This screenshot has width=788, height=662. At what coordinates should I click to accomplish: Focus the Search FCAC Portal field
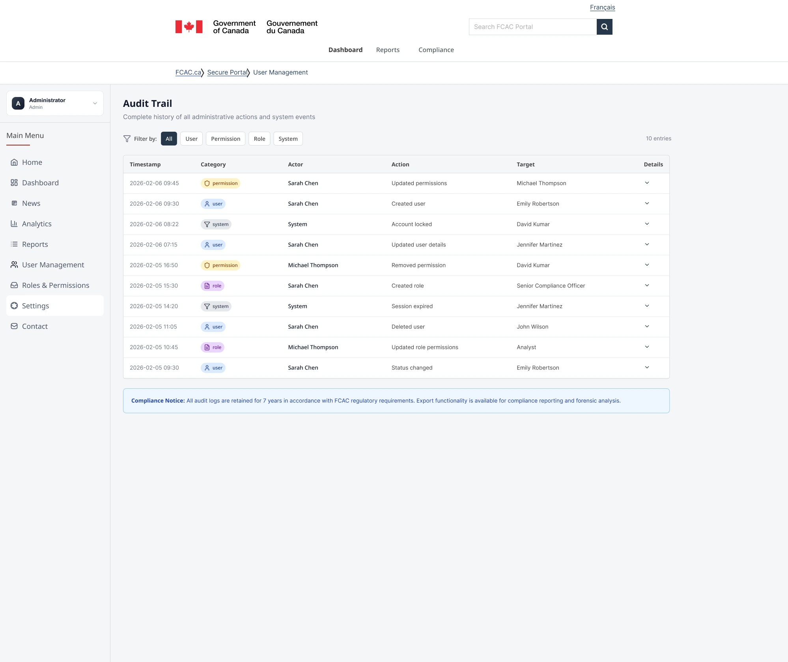[x=532, y=27]
